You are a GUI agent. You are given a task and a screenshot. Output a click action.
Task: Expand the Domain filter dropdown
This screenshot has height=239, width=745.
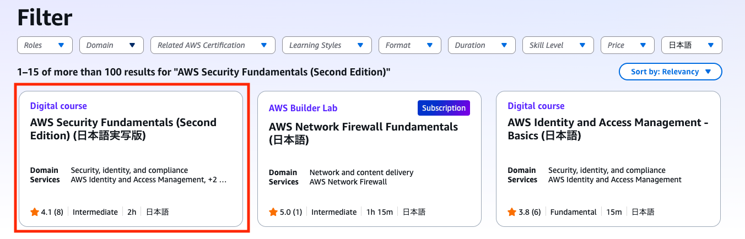click(x=111, y=45)
